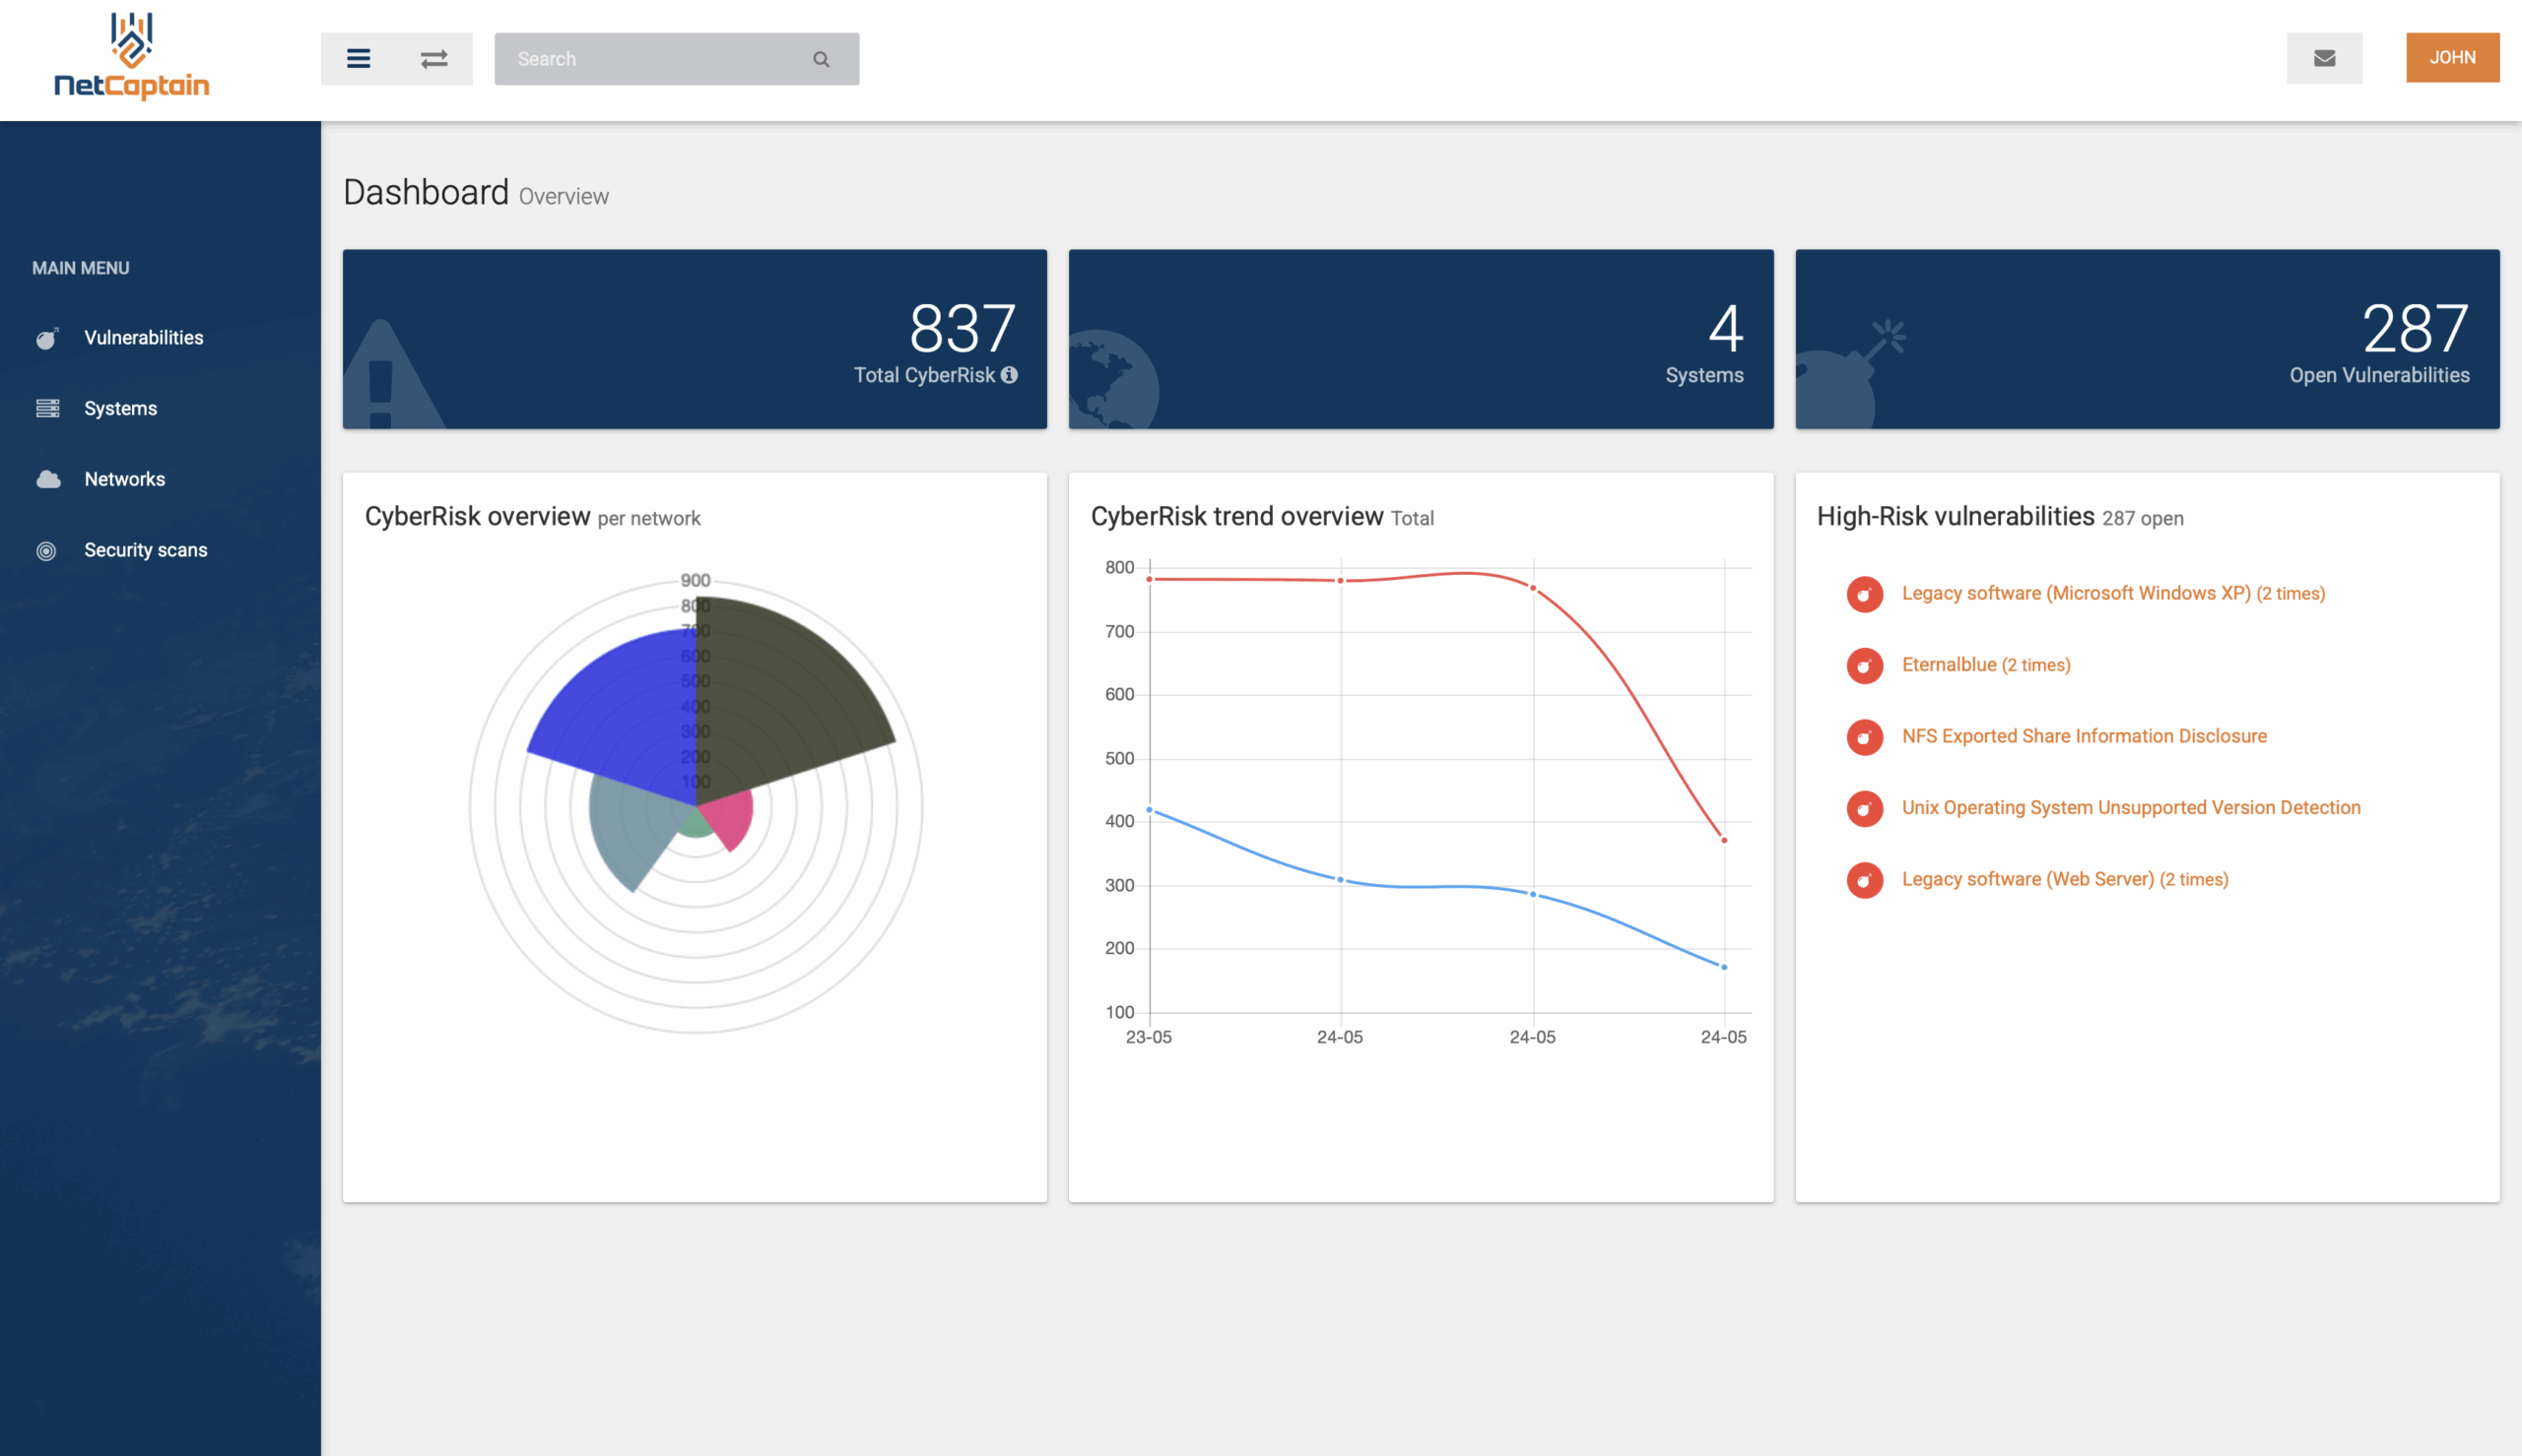Open the mail envelope icon
Screen dimensions: 2522x1456
2324,58
